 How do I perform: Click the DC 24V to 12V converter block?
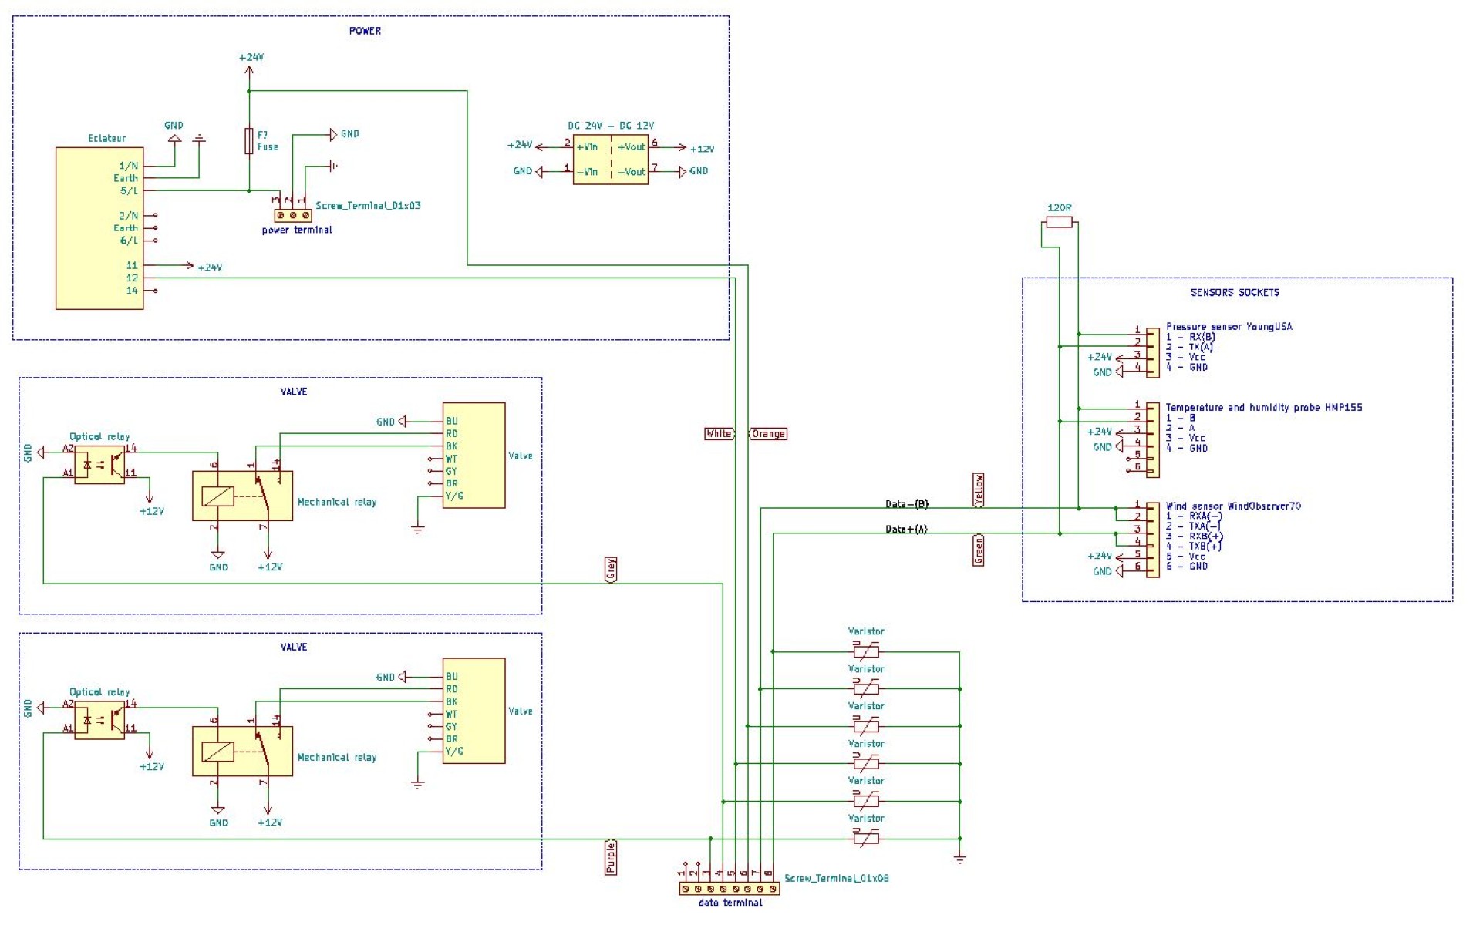point(610,160)
